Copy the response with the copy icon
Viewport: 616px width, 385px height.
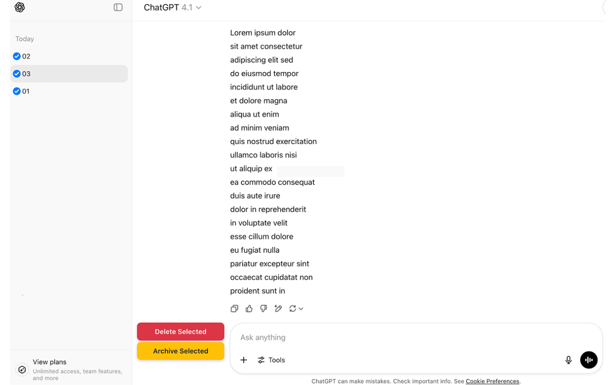(x=234, y=308)
